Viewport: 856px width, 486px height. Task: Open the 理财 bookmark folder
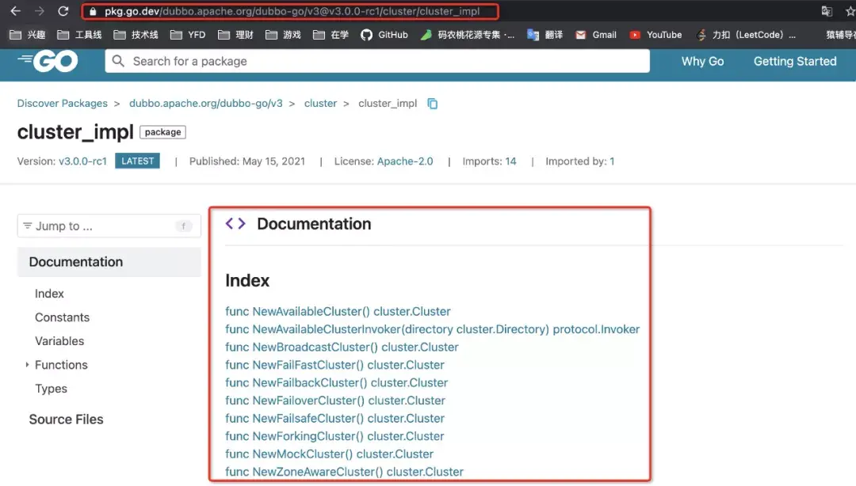pyautogui.click(x=235, y=35)
